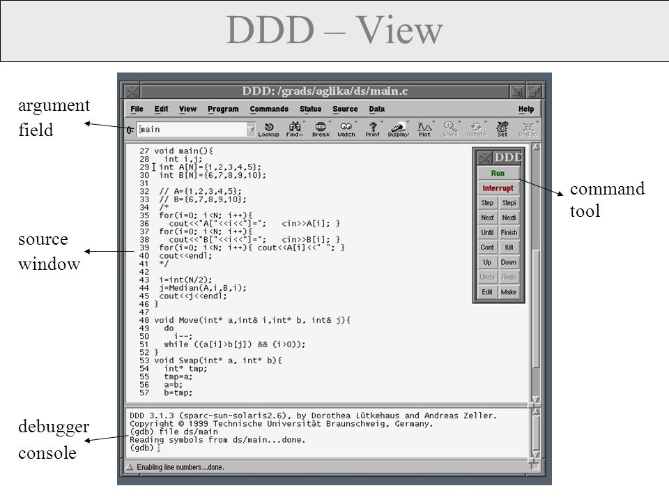Click the Kill button
The width and height of the screenshot is (669, 502).
click(x=509, y=248)
